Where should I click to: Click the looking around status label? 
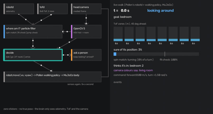click(x=160, y=11)
